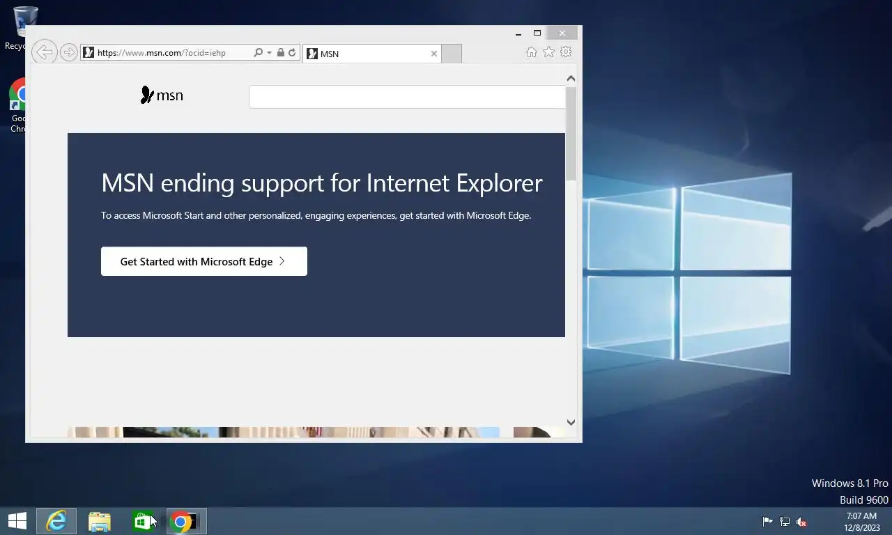Click the msn logo on the page
The width and height of the screenshot is (892, 535).
162,95
